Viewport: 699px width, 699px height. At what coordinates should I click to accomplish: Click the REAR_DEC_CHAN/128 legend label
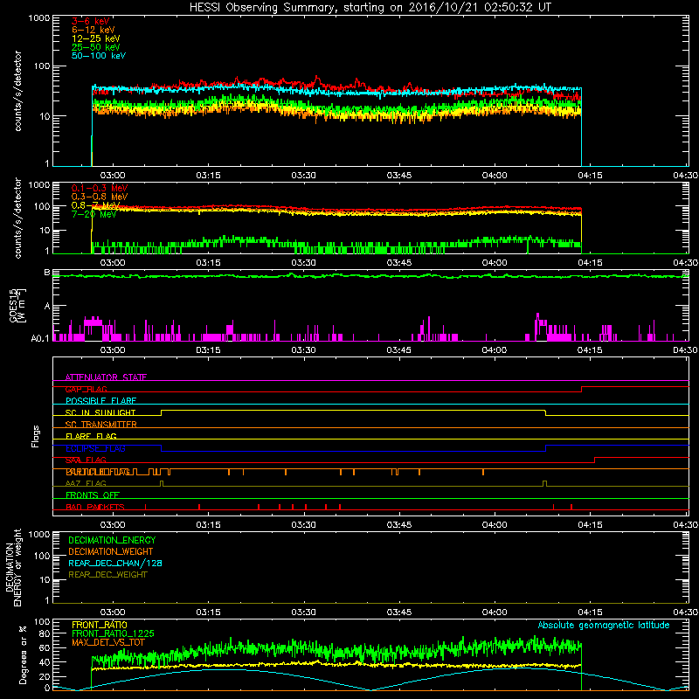coord(115,564)
